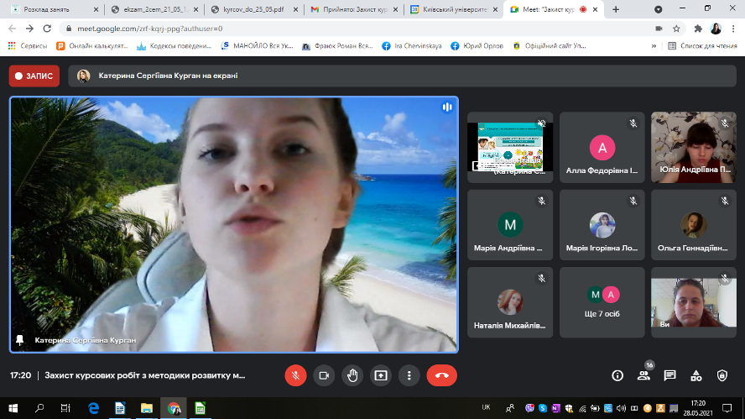
Task: Open the meeting details info icon
Action: point(617,375)
